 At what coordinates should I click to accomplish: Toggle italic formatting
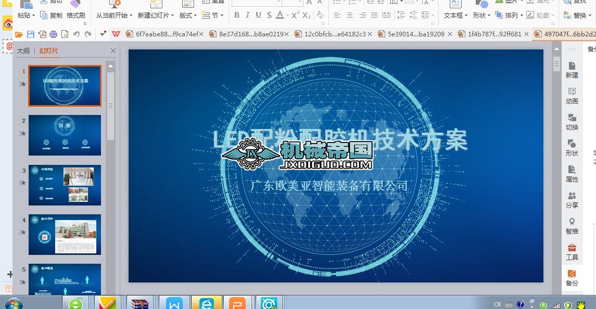point(247,15)
